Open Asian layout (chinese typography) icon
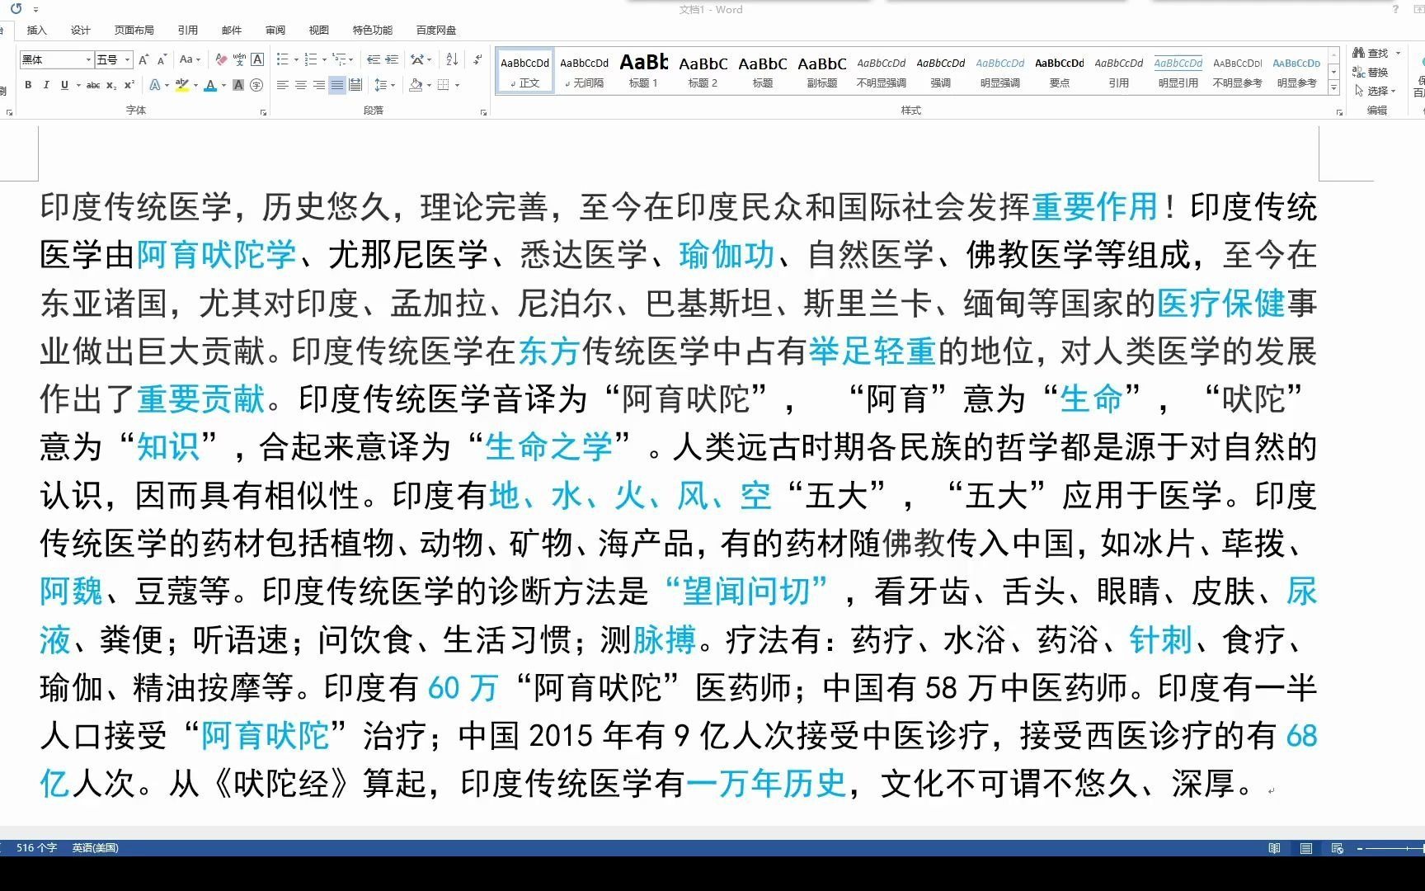The image size is (1425, 891). click(417, 59)
